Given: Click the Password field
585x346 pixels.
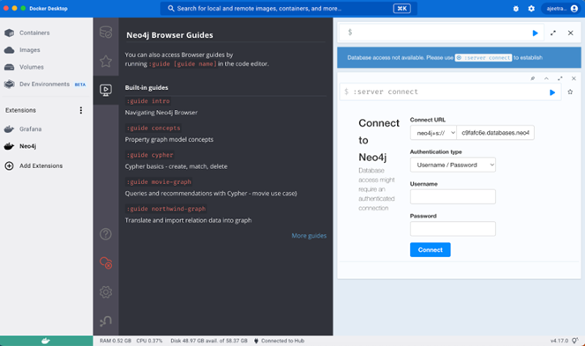Looking at the screenshot, I should coord(453,229).
